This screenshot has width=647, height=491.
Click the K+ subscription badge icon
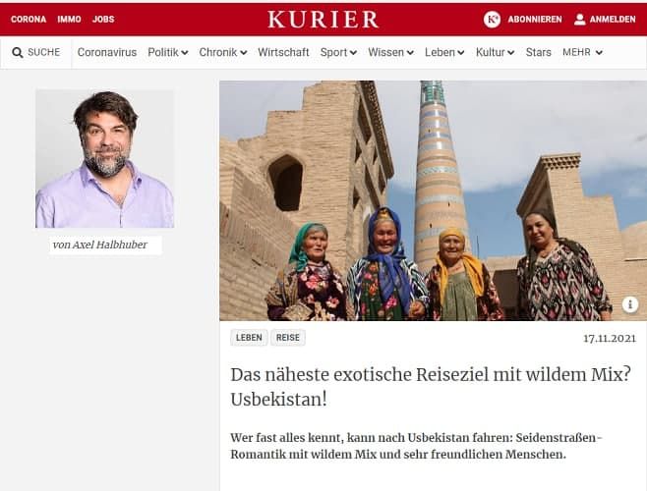(492, 19)
